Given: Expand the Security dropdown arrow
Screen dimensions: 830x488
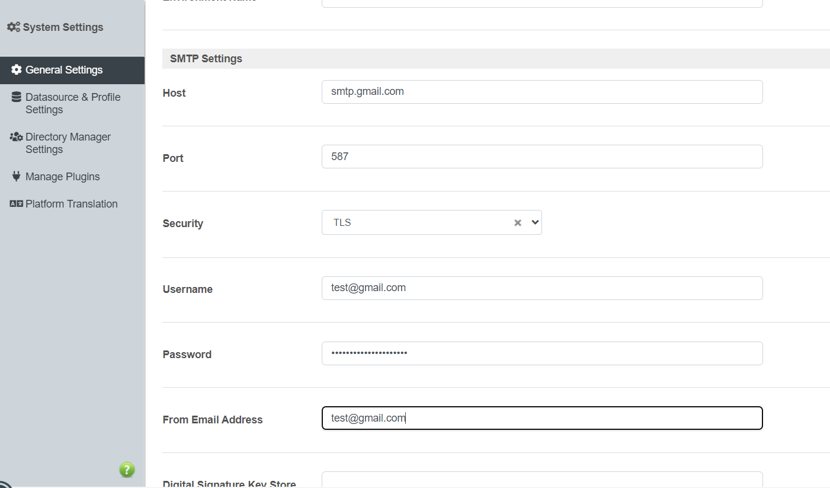Looking at the screenshot, I should click(535, 222).
